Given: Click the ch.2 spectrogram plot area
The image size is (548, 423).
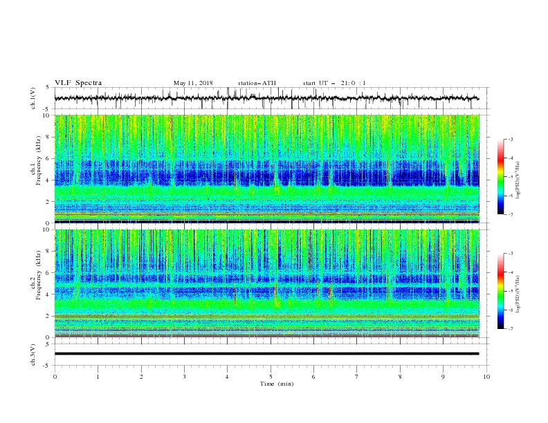Looking at the screenshot, I should [267, 283].
